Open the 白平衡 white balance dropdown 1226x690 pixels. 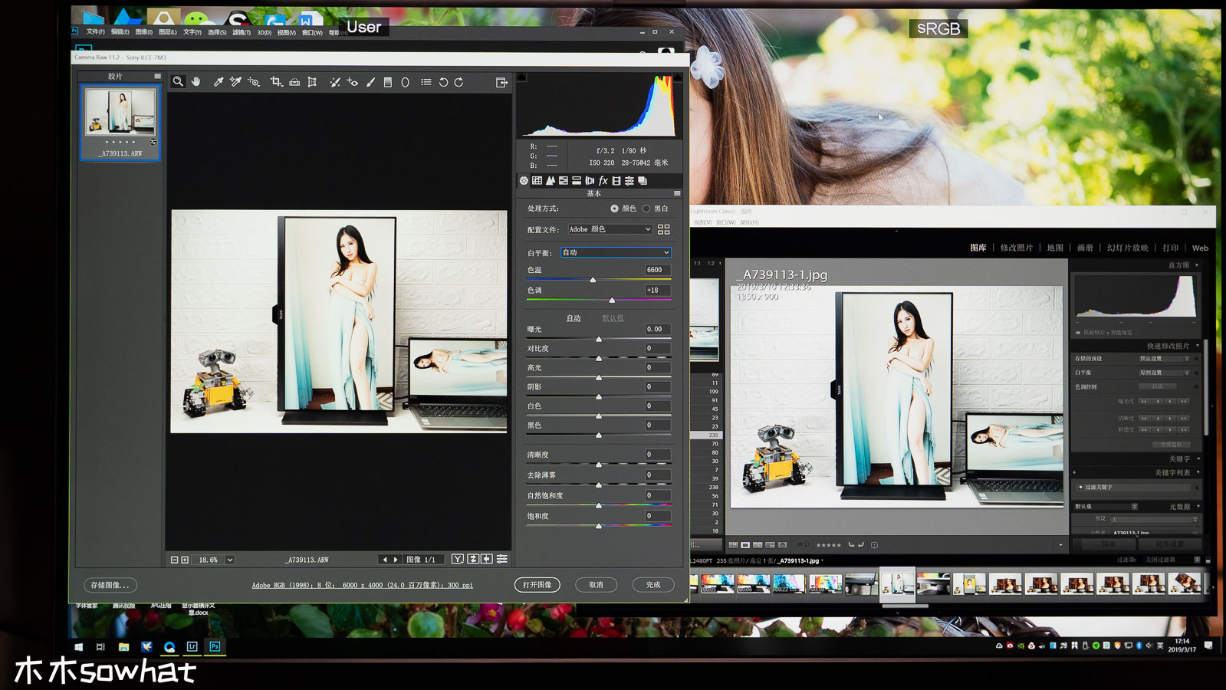point(616,252)
